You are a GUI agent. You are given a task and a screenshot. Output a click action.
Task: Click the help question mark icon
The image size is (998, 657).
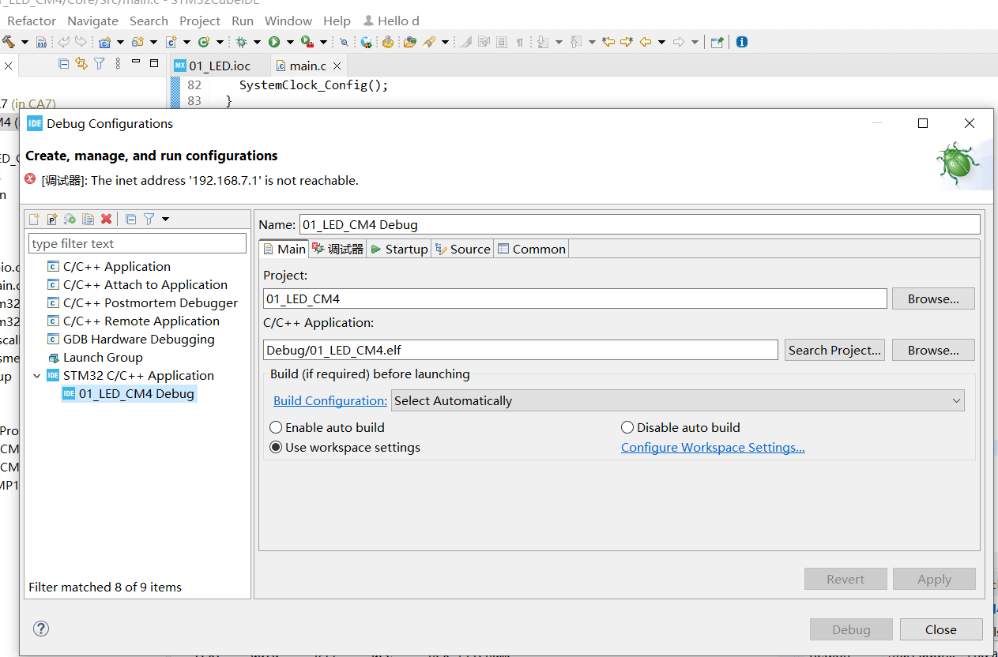click(41, 629)
